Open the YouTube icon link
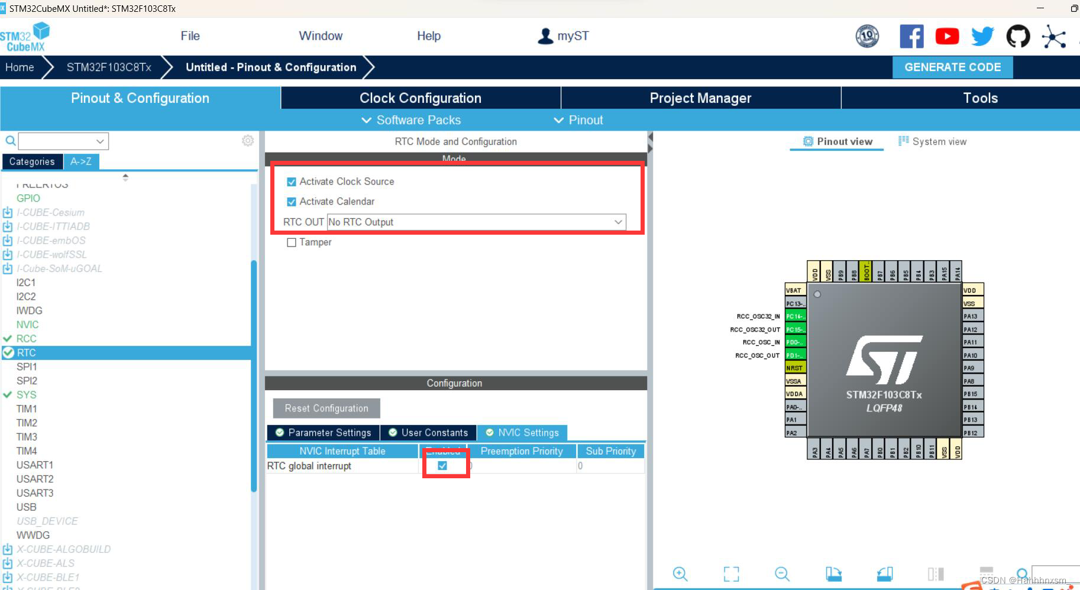The image size is (1080, 590). 947,37
